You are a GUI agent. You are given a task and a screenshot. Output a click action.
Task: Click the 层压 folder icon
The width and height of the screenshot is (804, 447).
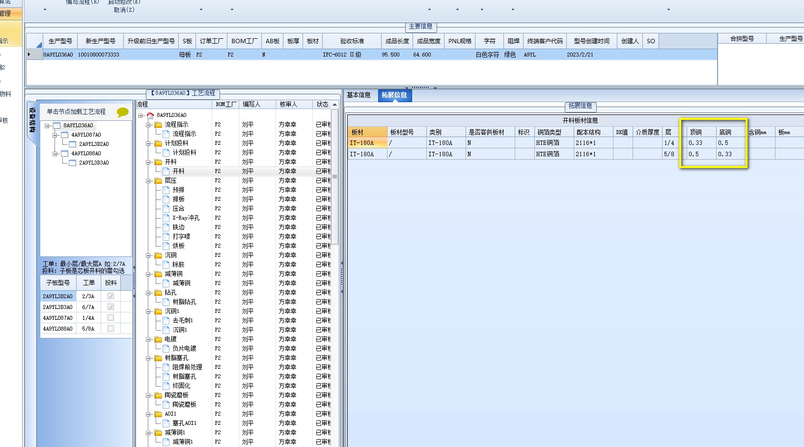click(x=158, y=181)
